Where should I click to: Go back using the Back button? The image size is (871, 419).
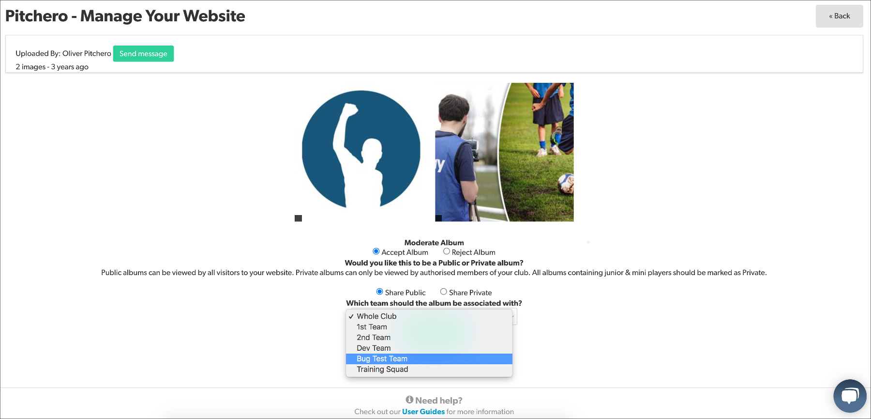[839, 16]
